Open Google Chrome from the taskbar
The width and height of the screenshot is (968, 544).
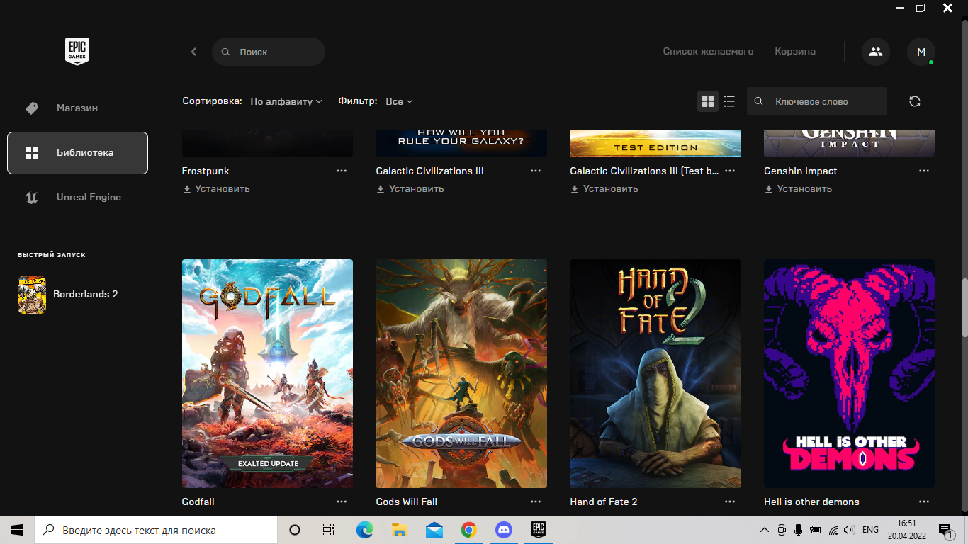pyautogui.click(x=468, y=530)
